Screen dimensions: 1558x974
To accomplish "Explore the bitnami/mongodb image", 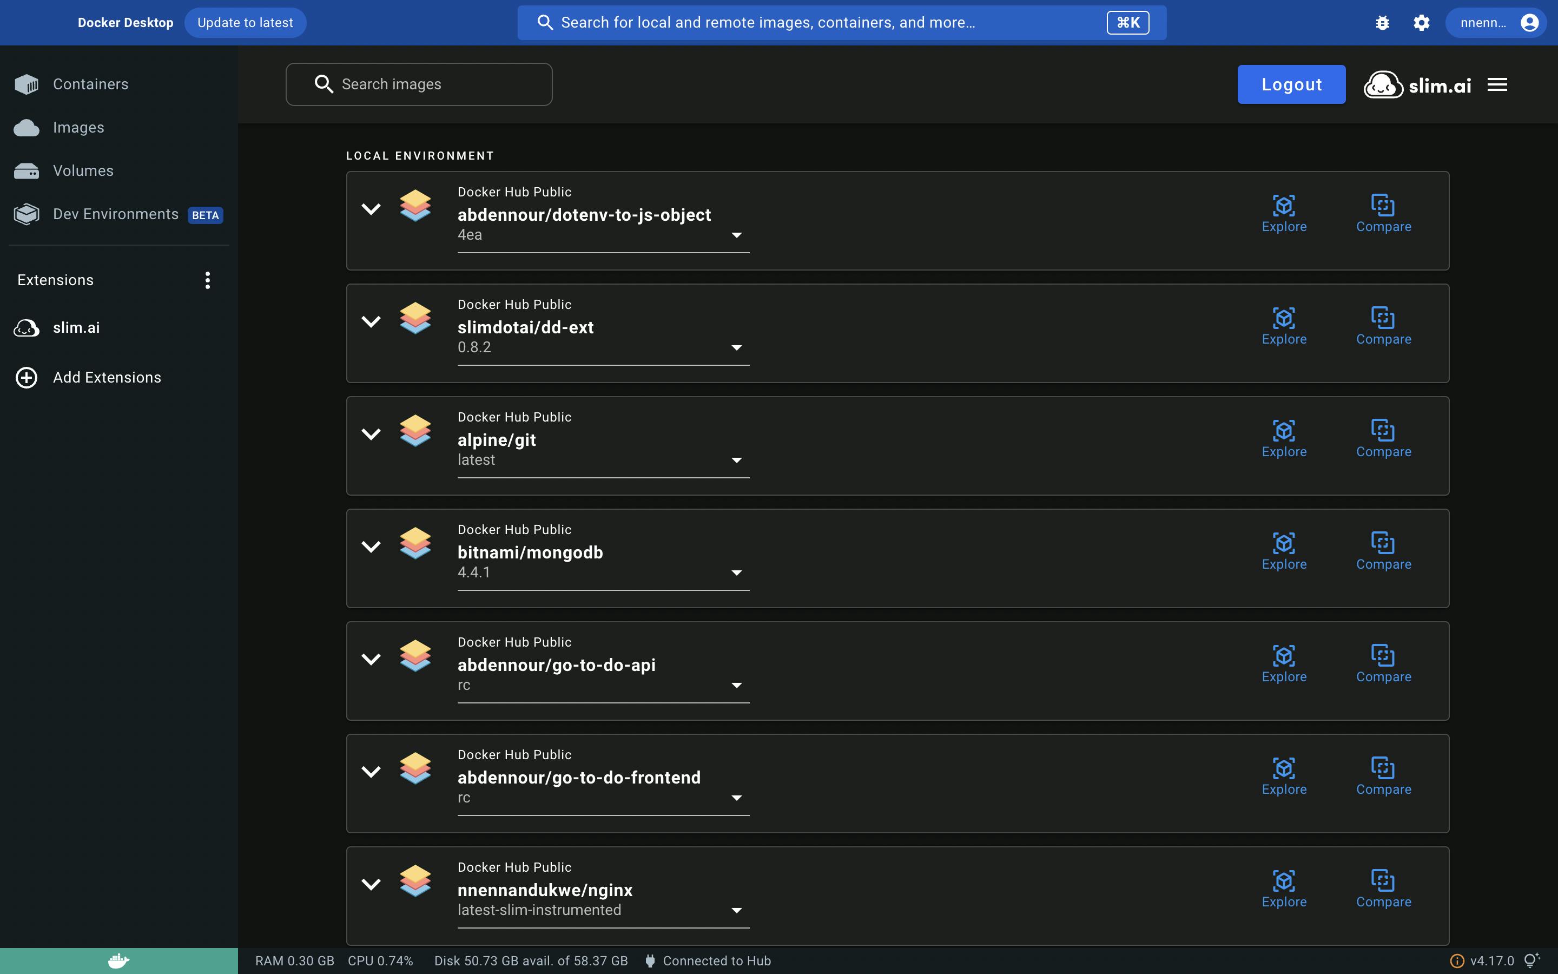I will (x=1284, y=552).
